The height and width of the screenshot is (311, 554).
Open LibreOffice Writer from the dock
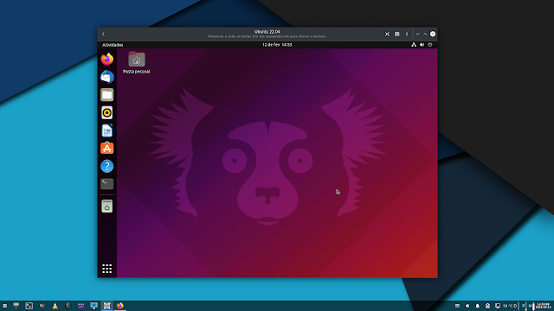(107, 130)
